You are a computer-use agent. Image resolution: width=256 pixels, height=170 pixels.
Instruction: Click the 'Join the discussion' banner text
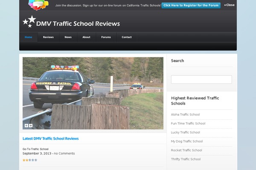108,6
